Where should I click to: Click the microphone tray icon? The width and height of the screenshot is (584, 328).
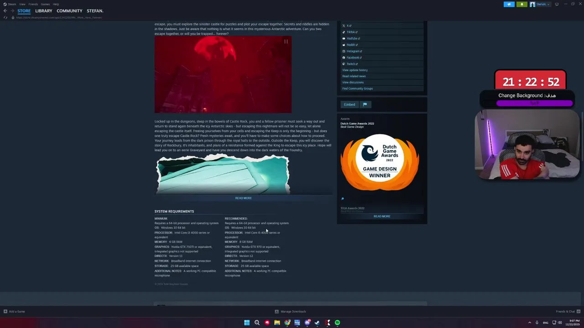(x=537, y=323)
